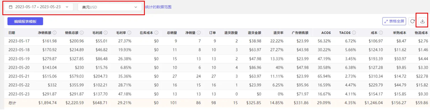Viewport: 430px width, 110px height.
Task: Expand the date range chevron arrow
Action: [x=67, y=7]
